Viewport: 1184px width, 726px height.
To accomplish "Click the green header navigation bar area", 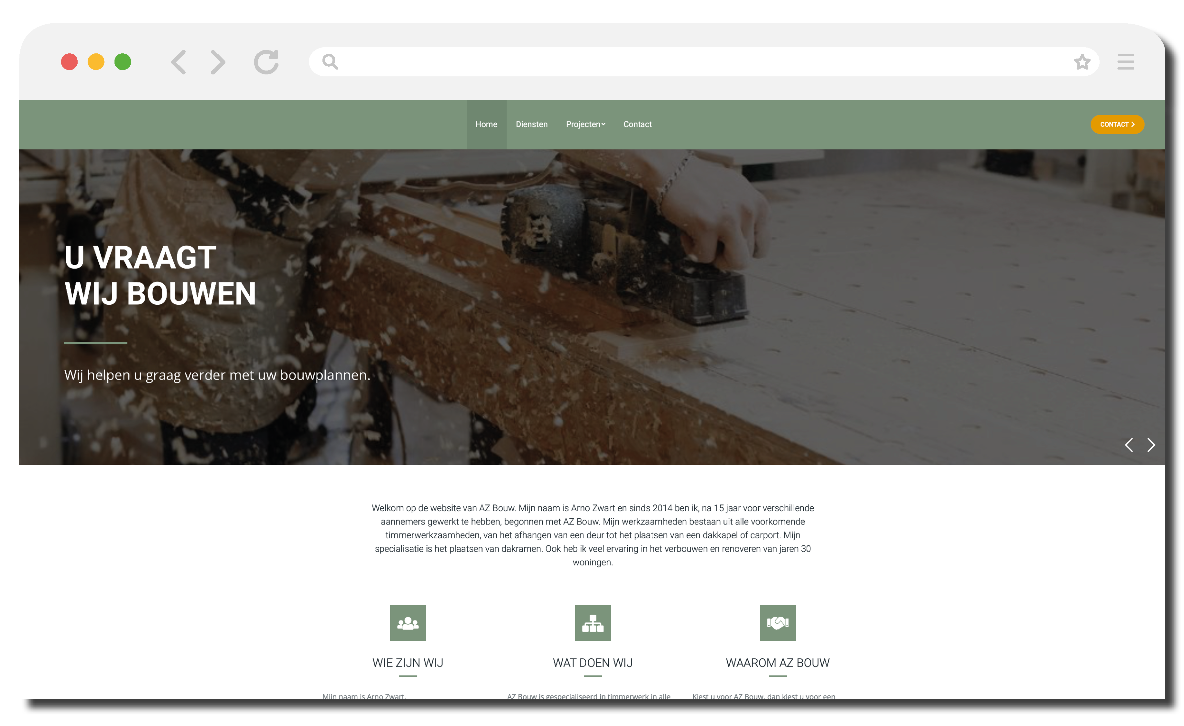I will click(592, 124).
